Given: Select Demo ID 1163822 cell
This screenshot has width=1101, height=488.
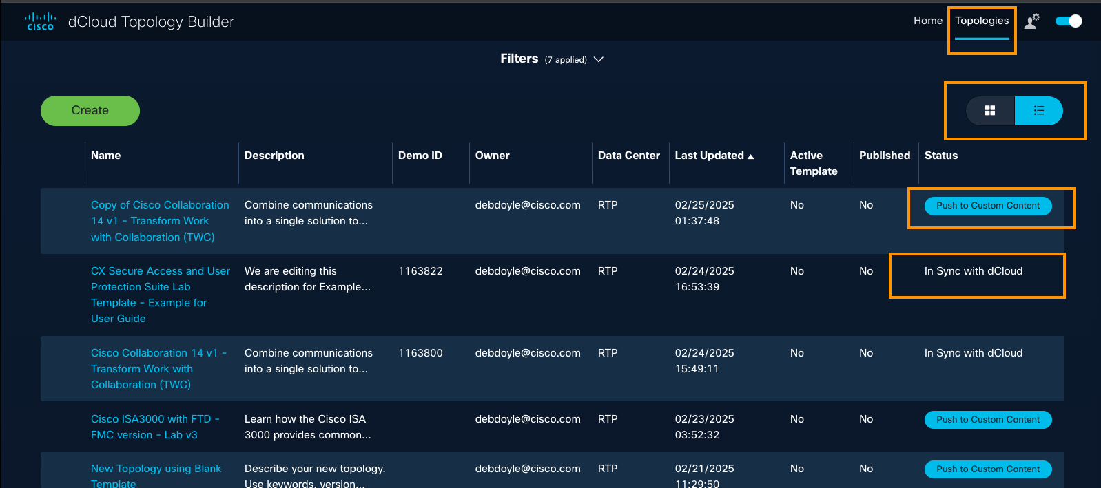Looking at the screenshot, I should [x=420, y=271].
